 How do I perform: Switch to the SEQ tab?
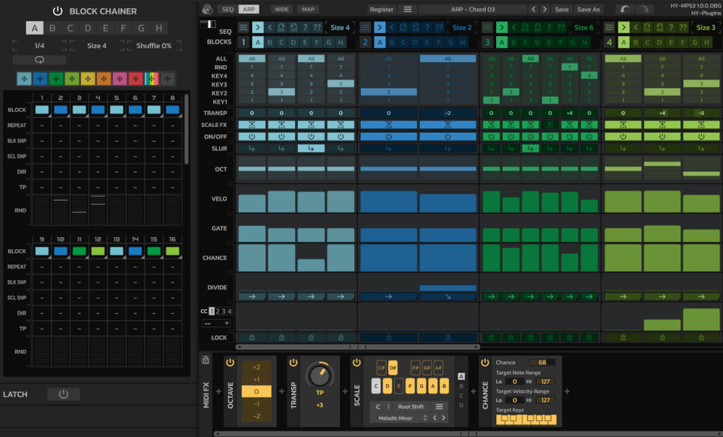228,9
